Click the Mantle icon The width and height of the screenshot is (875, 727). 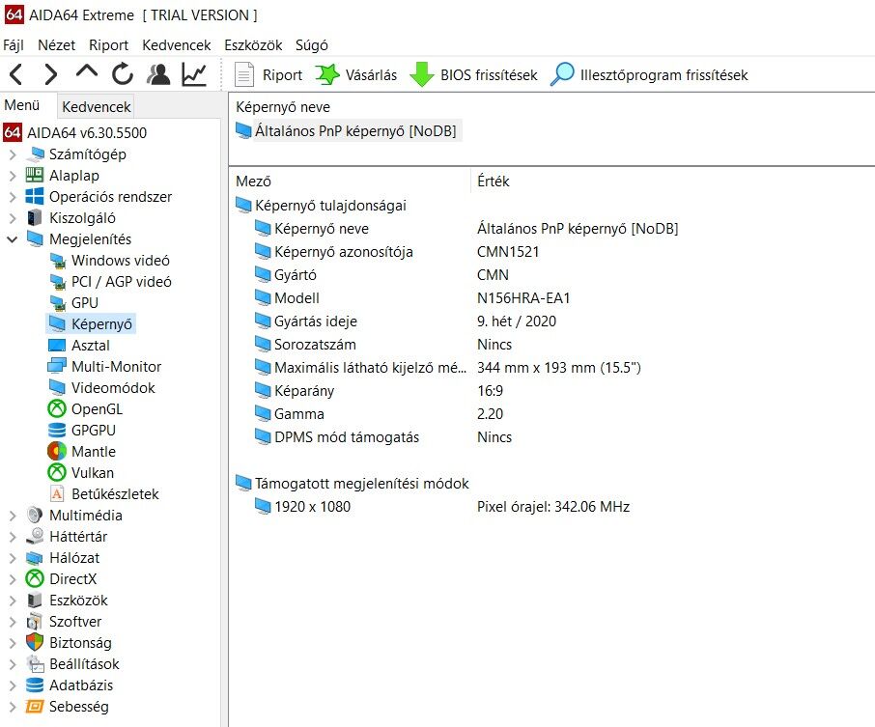click(x=57, y=452)
